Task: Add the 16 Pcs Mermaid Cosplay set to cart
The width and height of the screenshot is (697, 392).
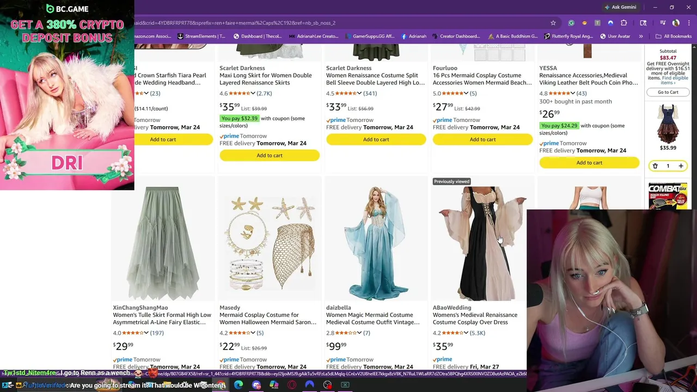Action: pyautogui.click(x=483, y=139)
